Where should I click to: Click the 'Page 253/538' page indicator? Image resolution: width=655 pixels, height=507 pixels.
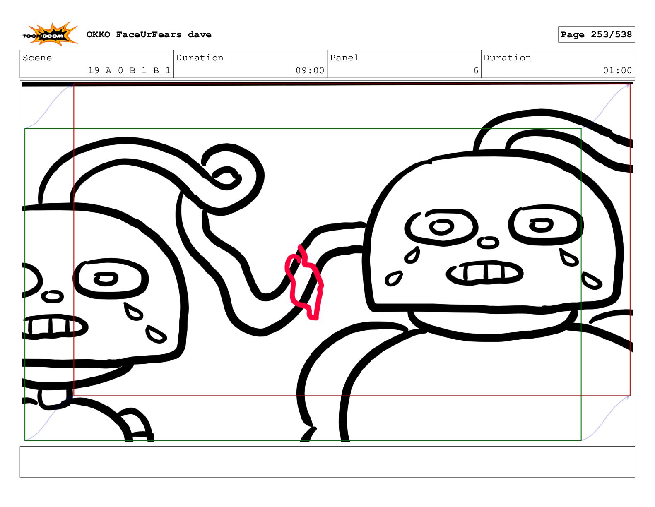[x=596, y=35]
